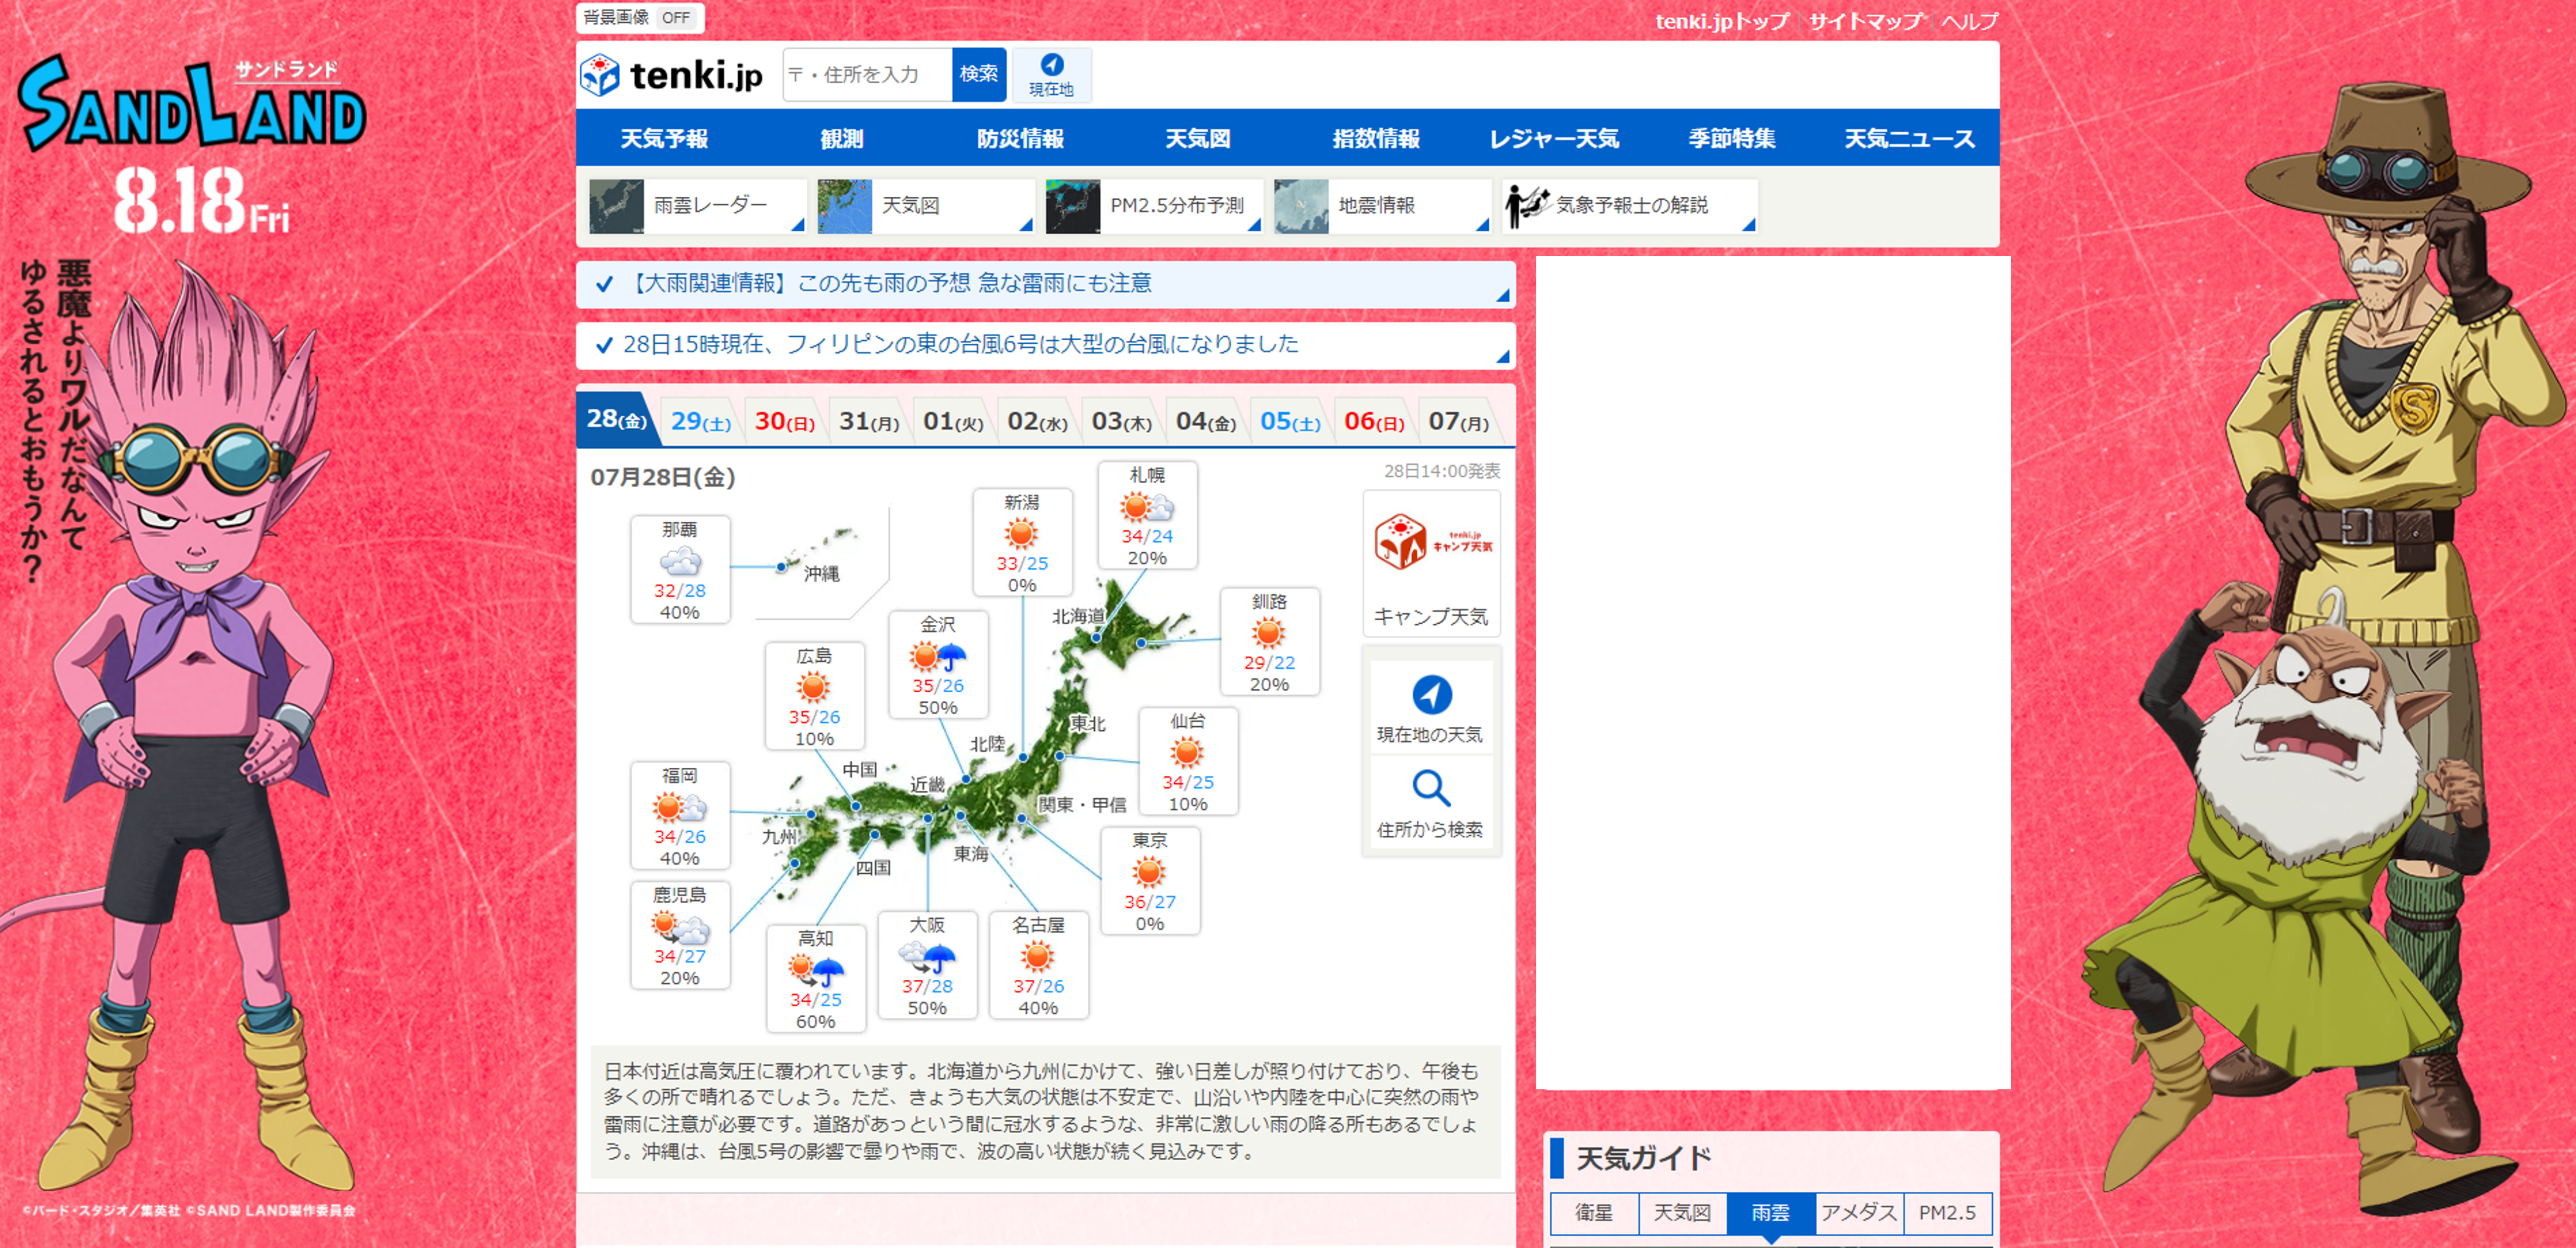Switch to the 02(水) date tab
The height and width of the screenshot is (1248, 2576).
(1037, 421)
